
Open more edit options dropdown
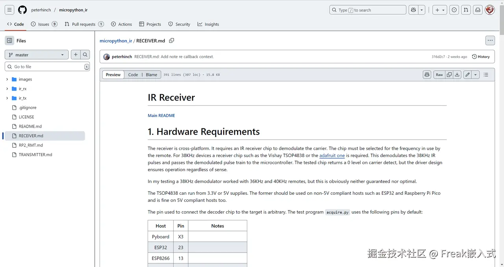click(x=475, y=75)
